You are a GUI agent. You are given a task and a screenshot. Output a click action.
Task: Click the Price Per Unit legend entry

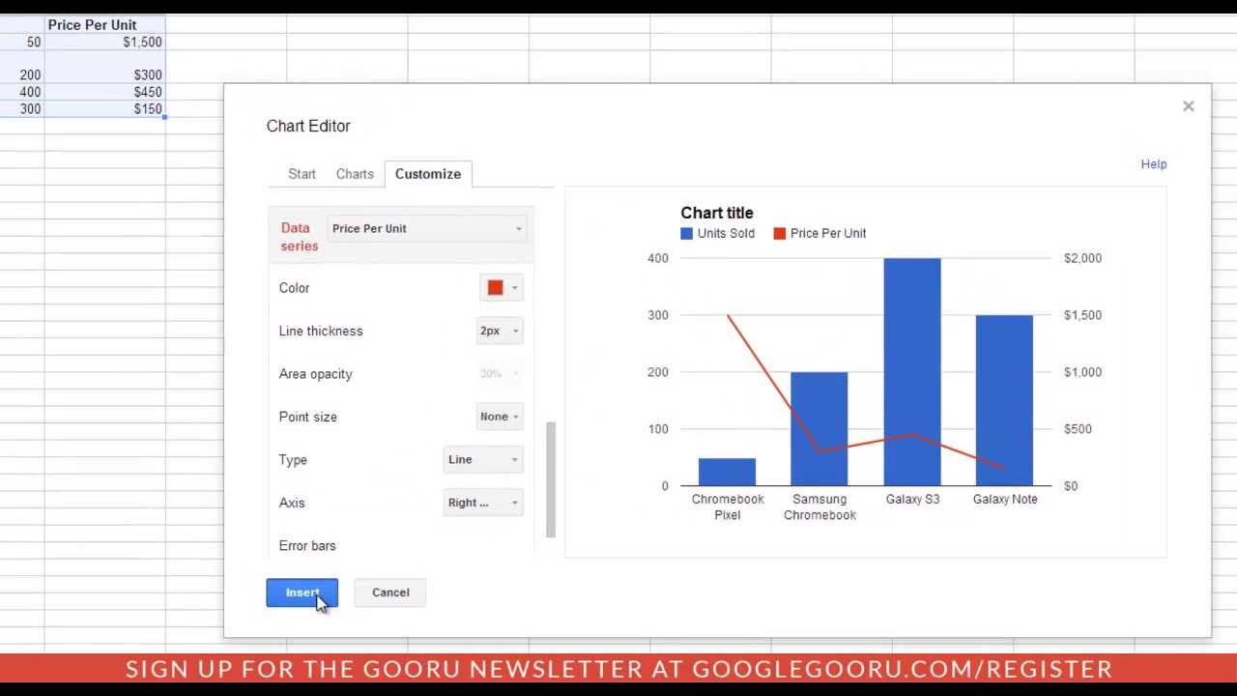click(x=820, y=233)
